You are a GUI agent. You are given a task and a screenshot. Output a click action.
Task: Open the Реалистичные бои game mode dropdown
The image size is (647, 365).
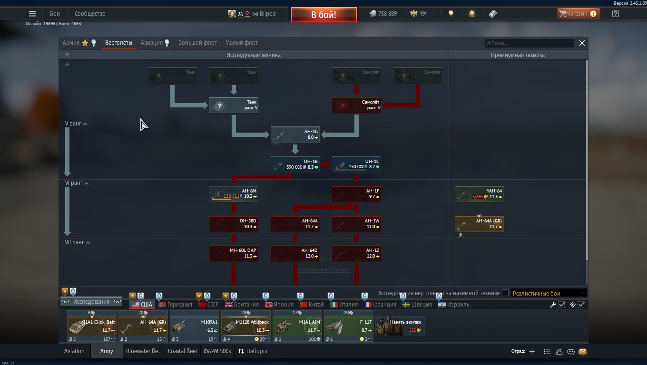coord(549,293)
